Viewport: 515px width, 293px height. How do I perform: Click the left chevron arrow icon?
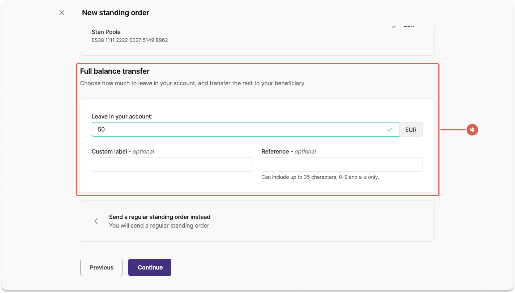96,221
